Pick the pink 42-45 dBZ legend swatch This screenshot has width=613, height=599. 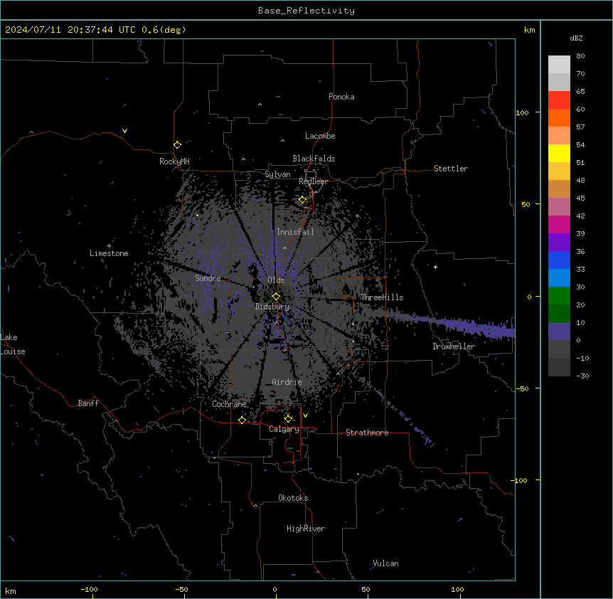pyautogui.click(x=559, y=207)
